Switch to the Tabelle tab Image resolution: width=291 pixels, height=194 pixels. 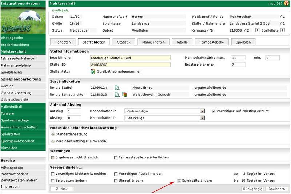pos(182,42)
